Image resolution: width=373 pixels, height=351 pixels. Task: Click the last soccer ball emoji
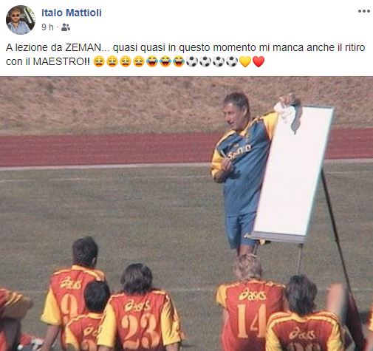pyautogui.click(x=232, y=61)
